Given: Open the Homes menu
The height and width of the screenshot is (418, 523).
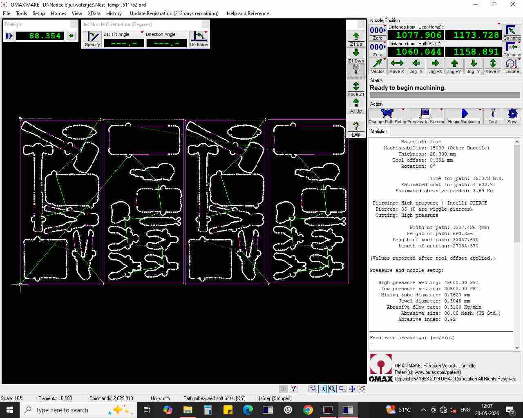Looking at the screenshot, I should coord(58,13).
